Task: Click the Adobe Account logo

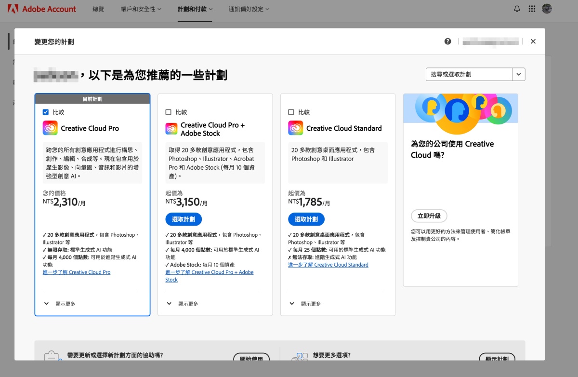Action: coord(42,9)
